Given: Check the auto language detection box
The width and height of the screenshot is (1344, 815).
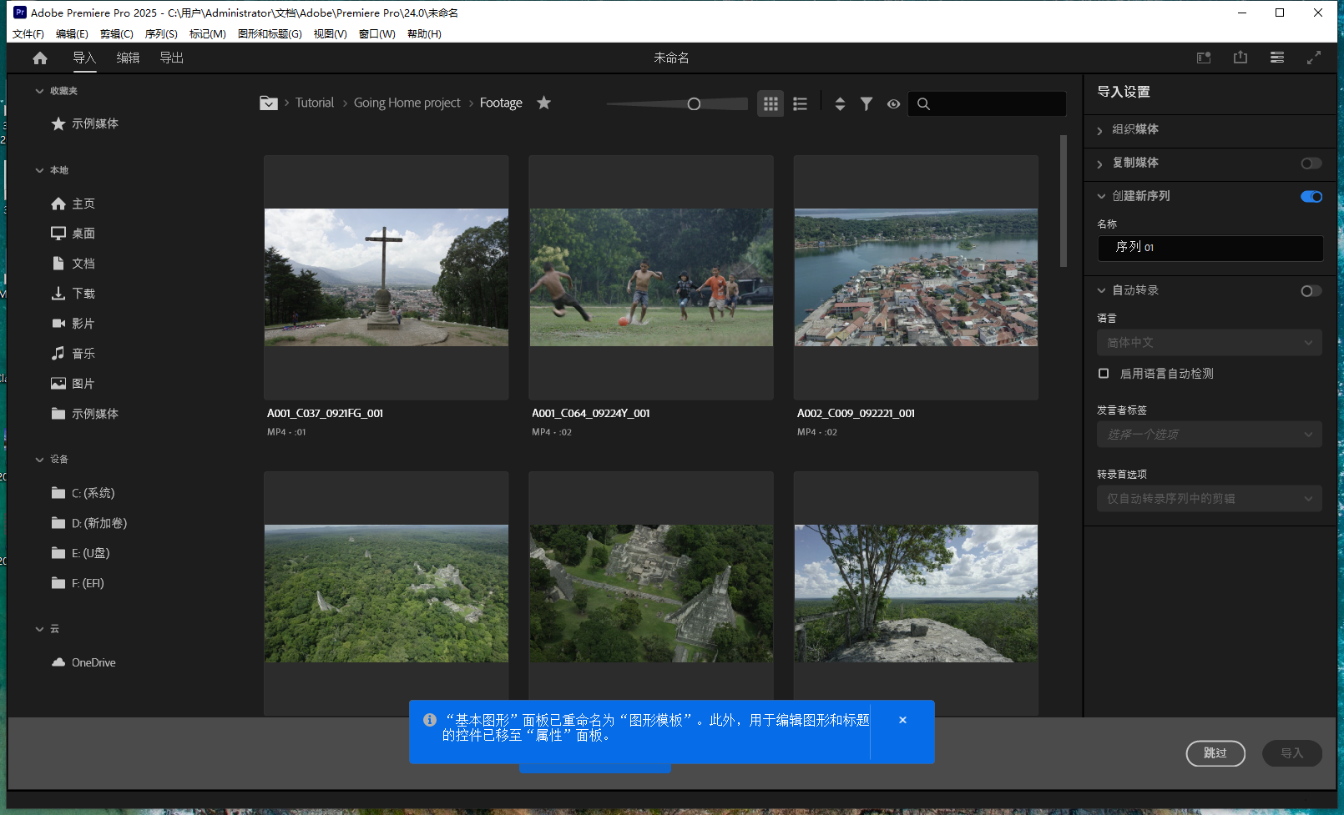Looking at the screenshot, I should coord(1104,374).
